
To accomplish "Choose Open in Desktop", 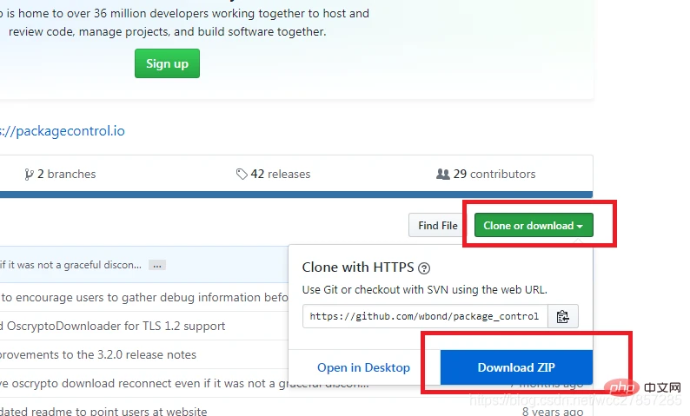I will click(x=363, y=367).
